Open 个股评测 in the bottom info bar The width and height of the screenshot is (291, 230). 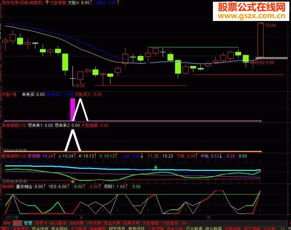(155, 229)
